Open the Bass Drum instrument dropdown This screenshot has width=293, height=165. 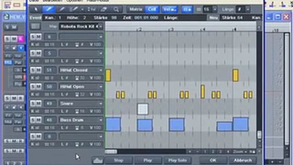(x=101, y=120)
